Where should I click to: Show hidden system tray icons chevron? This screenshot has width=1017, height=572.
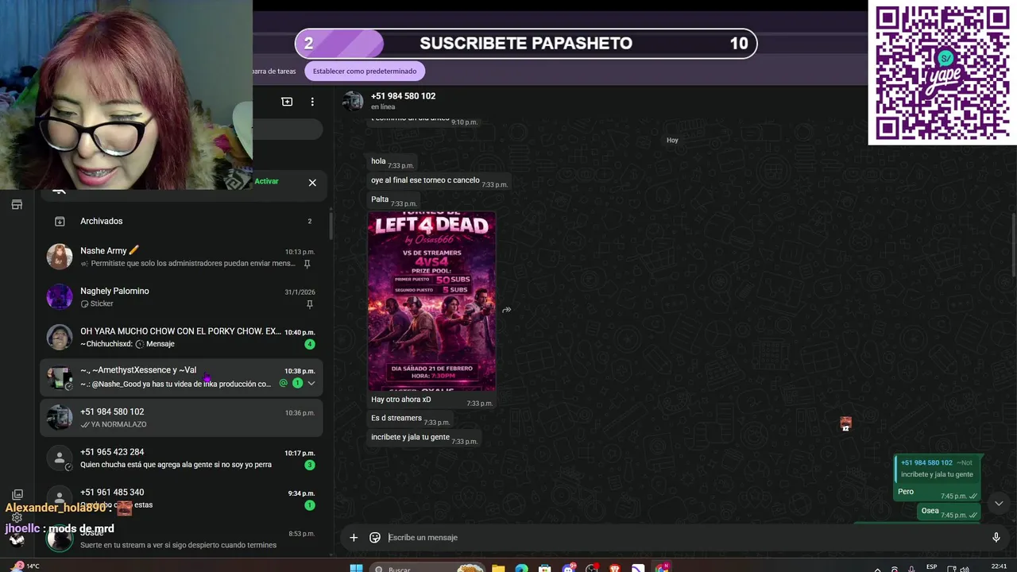[x=877, y=569]
